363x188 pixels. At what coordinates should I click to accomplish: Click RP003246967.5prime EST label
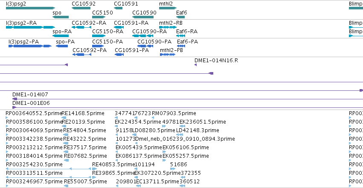coord(34,182)
